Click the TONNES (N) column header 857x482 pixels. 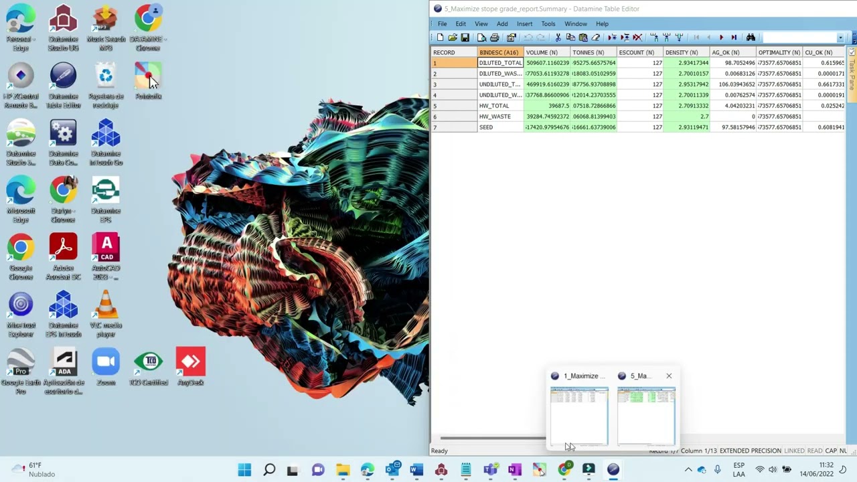pos(594,52)
